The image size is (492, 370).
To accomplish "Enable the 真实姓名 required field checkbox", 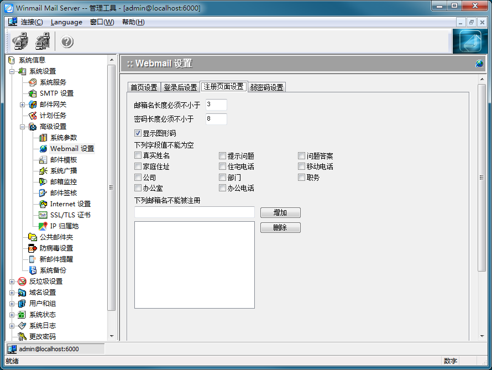I will tap(138, 155).
